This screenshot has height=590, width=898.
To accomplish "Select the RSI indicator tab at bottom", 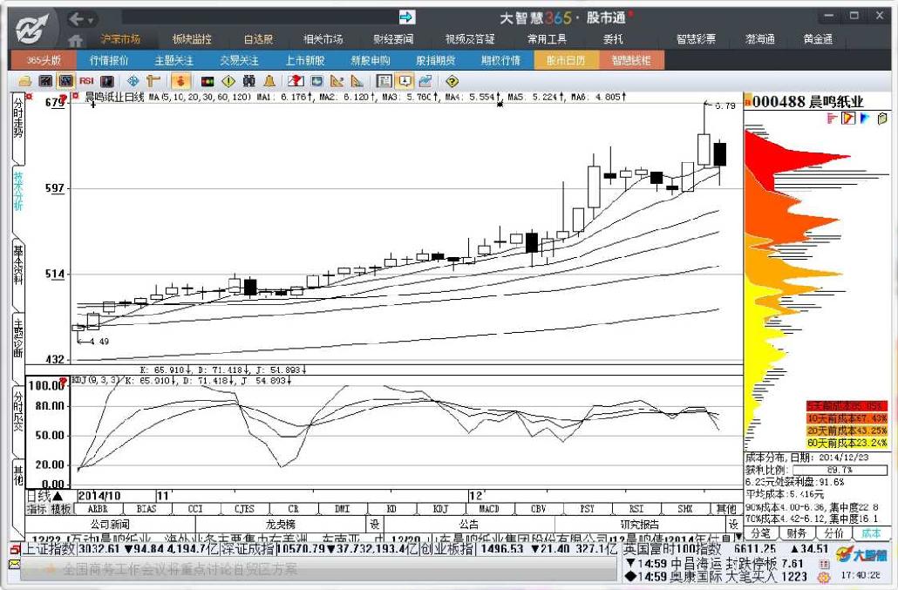I will coord(636,509).
